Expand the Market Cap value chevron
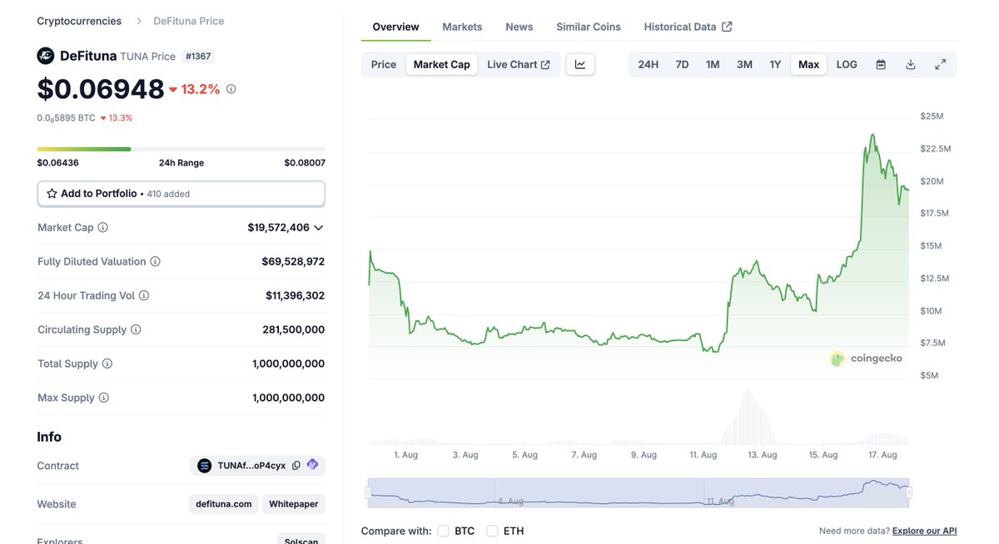 (319, 227)
